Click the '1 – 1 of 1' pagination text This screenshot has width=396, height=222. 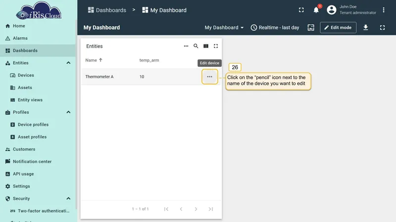(140, 209)
